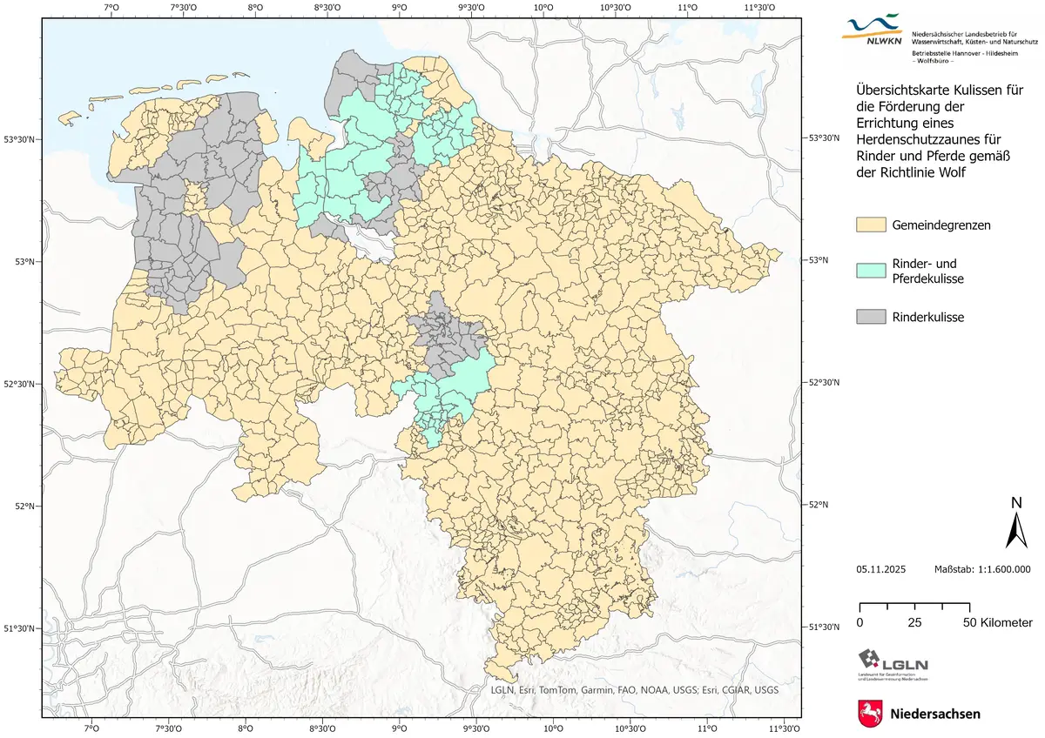The height and width of the screenshot is (738, 1045).
Task: Click the Niedersachsen wordmark text
Action: (x=935, y=714)
